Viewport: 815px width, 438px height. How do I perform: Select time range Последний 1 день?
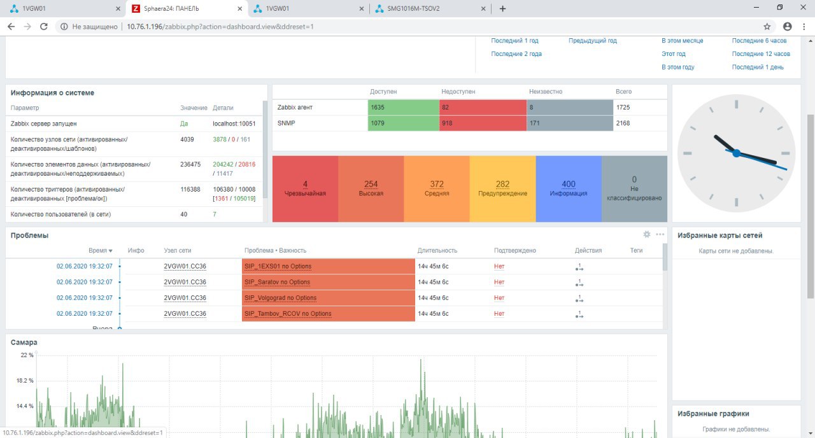[x=758, y=67]
